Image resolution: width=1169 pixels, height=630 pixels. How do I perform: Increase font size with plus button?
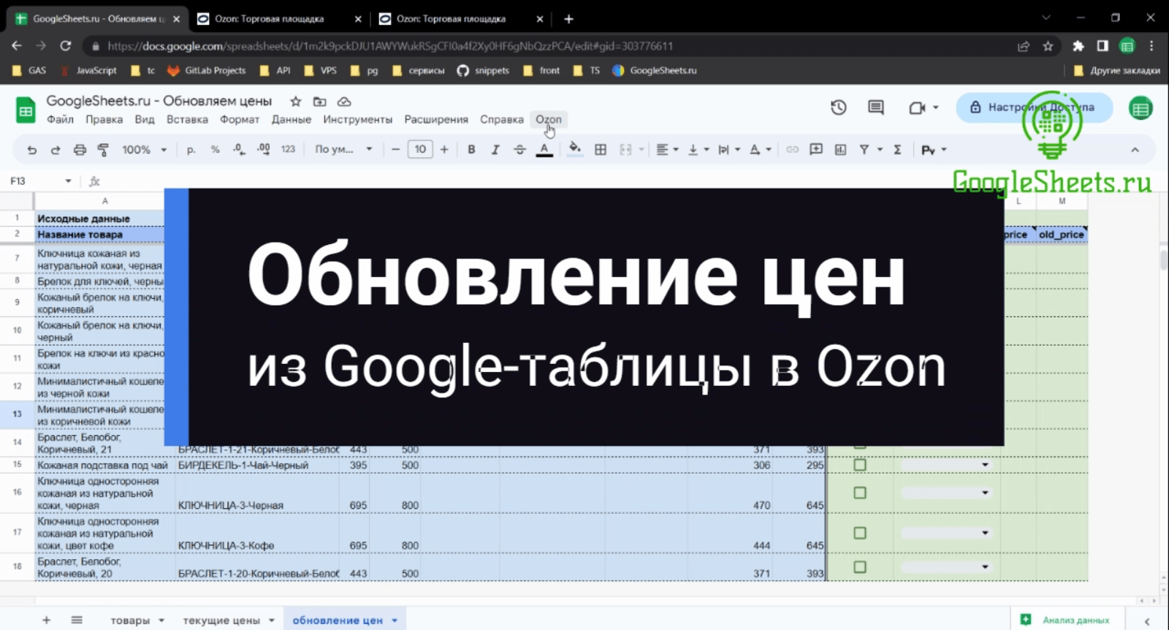(x=444, y=150)
